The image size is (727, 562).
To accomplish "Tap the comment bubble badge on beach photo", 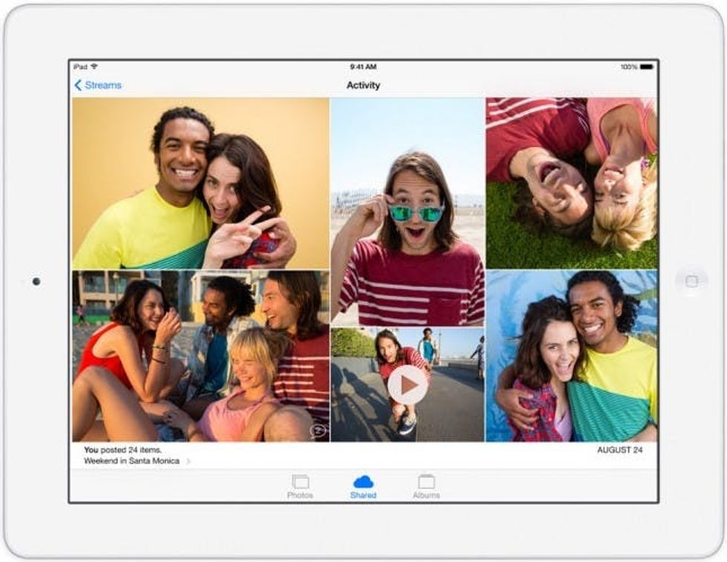I will (318, 431).
